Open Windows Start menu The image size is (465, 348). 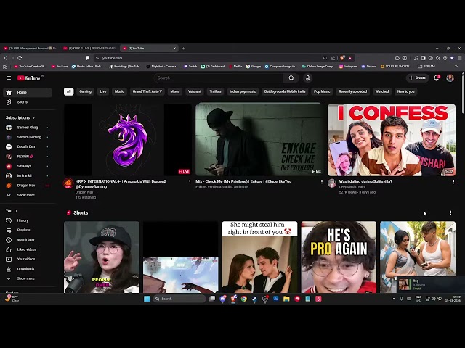147,299
